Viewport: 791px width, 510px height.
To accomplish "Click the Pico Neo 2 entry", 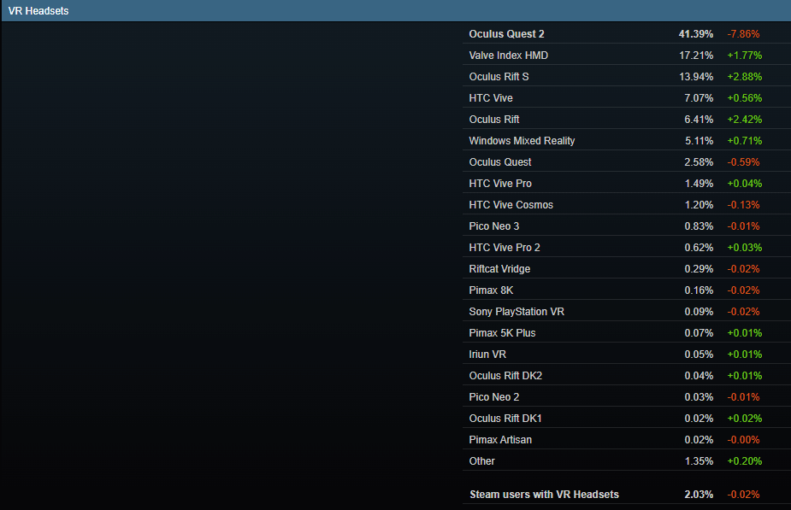I will coord(494,397).
